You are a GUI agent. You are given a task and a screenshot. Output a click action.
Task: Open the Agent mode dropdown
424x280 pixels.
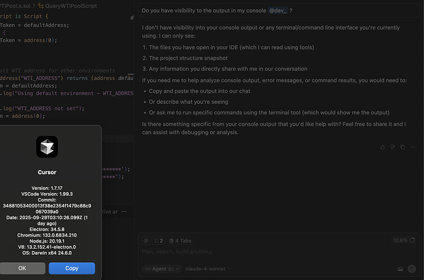(162, 269)
